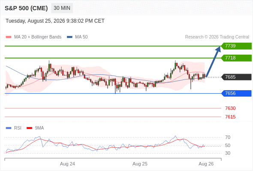Click the blue 7656 pivot price tag
The height and width of the screenshot is (171, 253).
pos(236,93)
